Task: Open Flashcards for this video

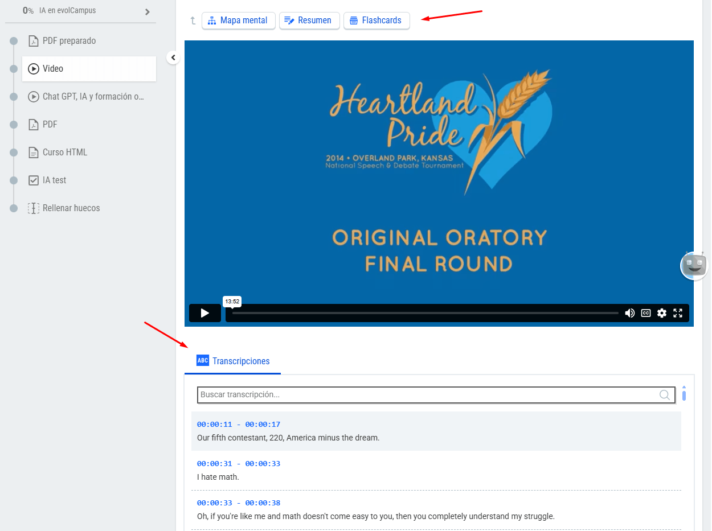Action: coord(376,20)
